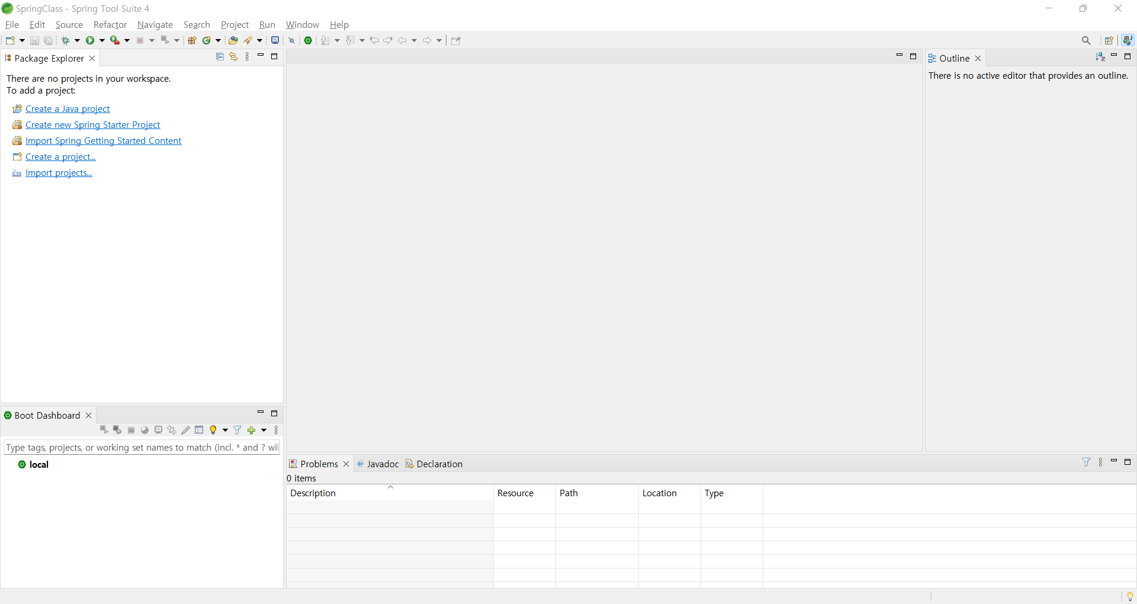1137x604 pixels.
Task: Click the Create a project... link
Action: pyautogui.click(x=60, y=156)
